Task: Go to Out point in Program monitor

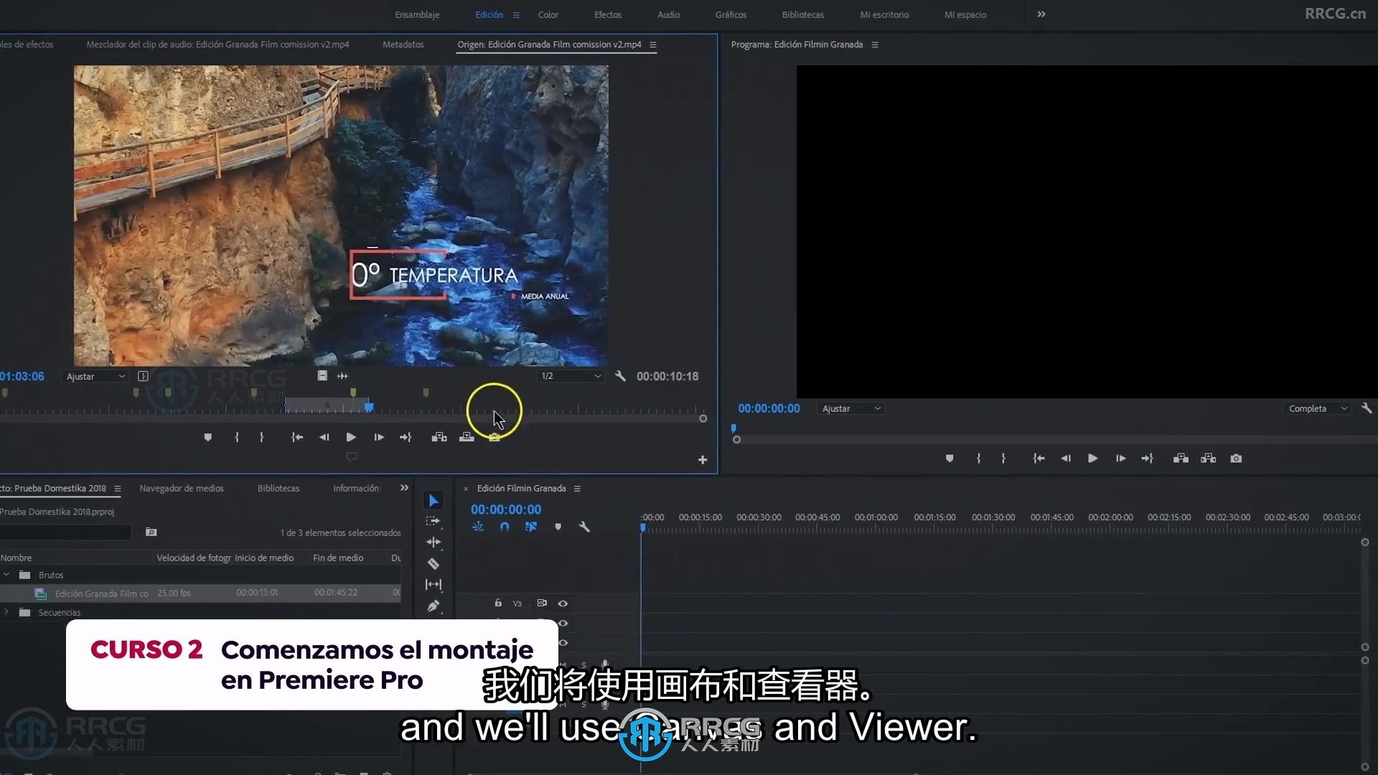Action: tap(1147, 459)
